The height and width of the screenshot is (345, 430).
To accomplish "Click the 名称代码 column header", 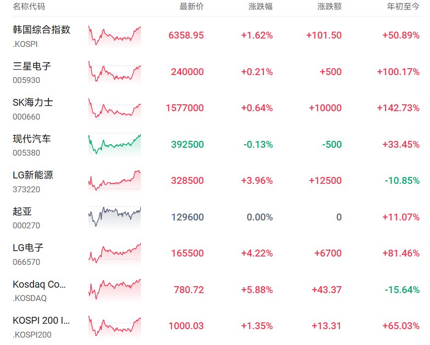I will tap(29, 6).
